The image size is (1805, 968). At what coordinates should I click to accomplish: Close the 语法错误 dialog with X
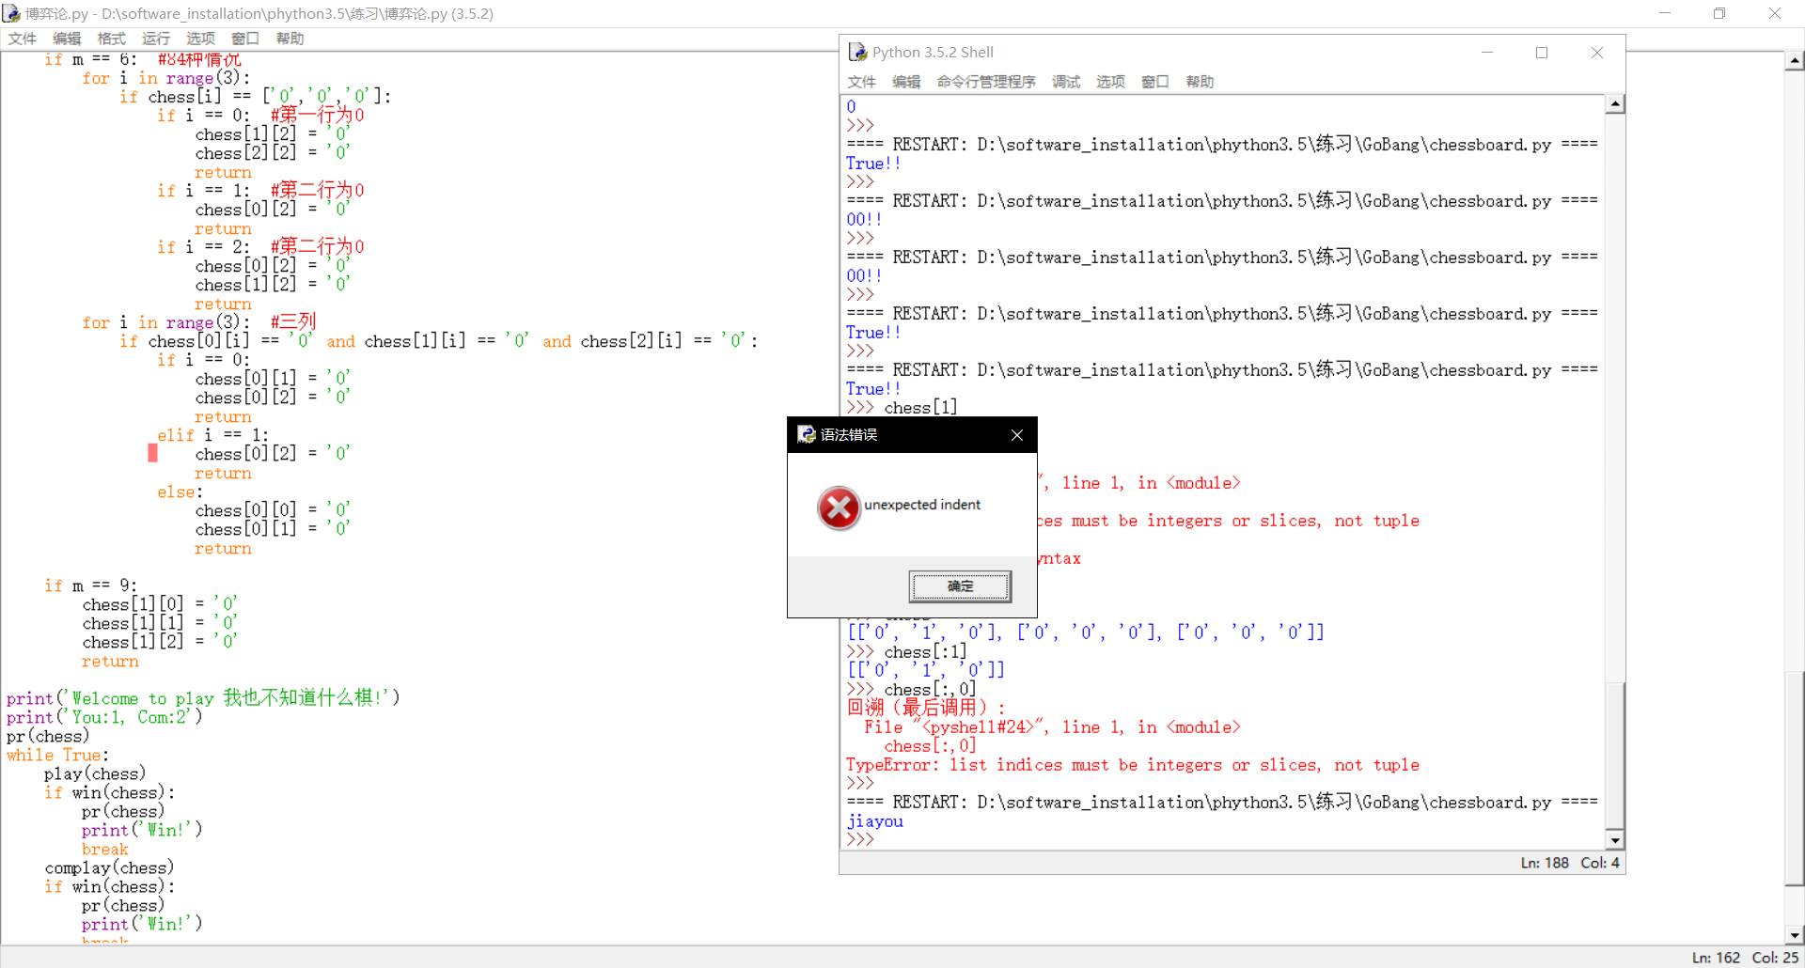pyautogui.click(x=1016, y=435)
